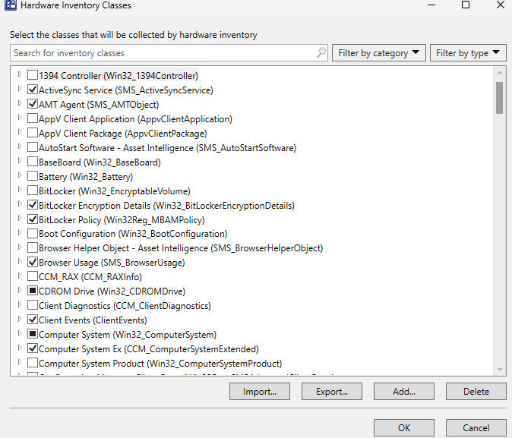The width and height of the screenshot is (512, 438).
Task: Uncheck the ActiveSync Service checkbox
Action: pos(33,90)
